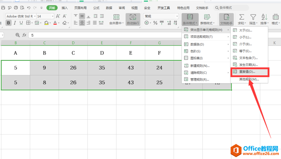Click the 开始 tab button
This screenshot has height=159, width=281.
click(x=52, y=8)
